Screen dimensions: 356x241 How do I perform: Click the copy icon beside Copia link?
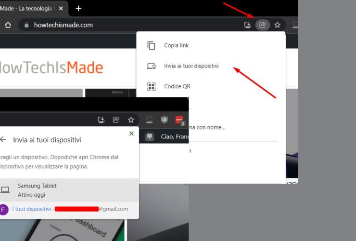151,45
